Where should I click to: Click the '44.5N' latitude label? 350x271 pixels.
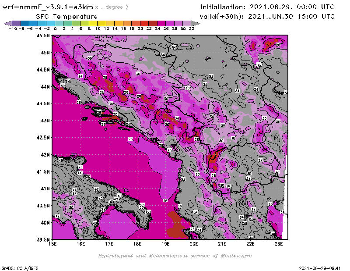[x=43, y=70]
